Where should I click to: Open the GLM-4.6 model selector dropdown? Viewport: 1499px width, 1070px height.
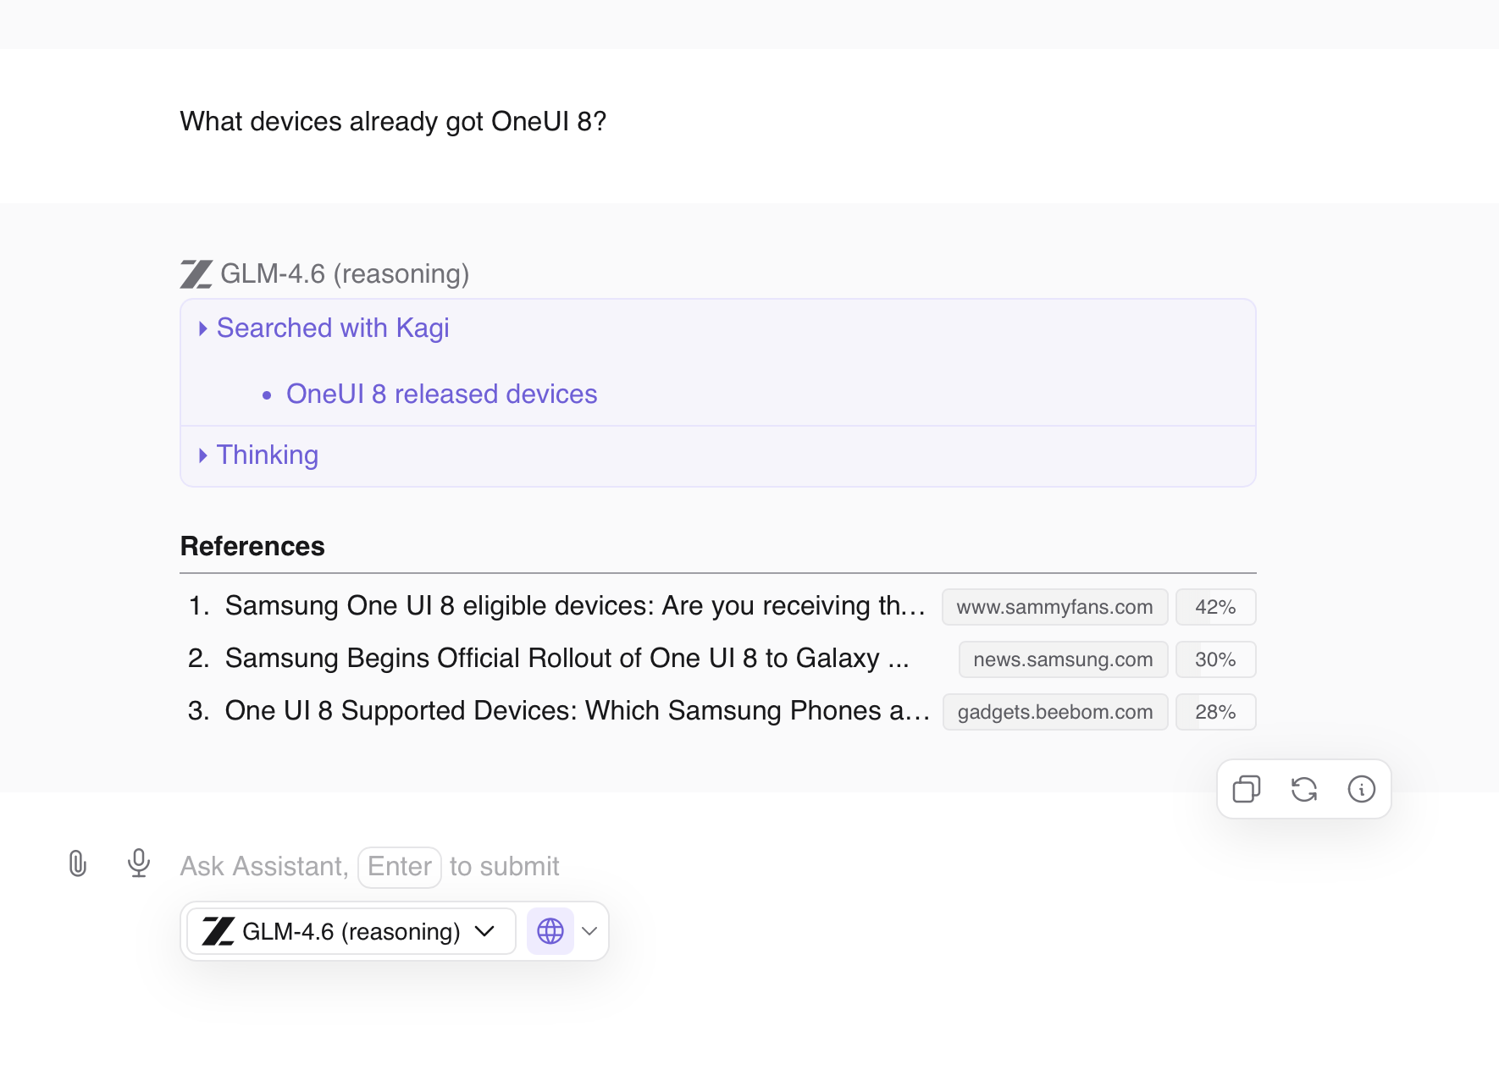point(351,931)
